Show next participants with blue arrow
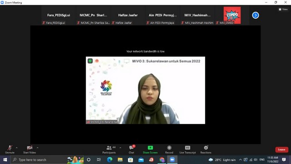Screen dimensions: 291x164 (256, 15)
